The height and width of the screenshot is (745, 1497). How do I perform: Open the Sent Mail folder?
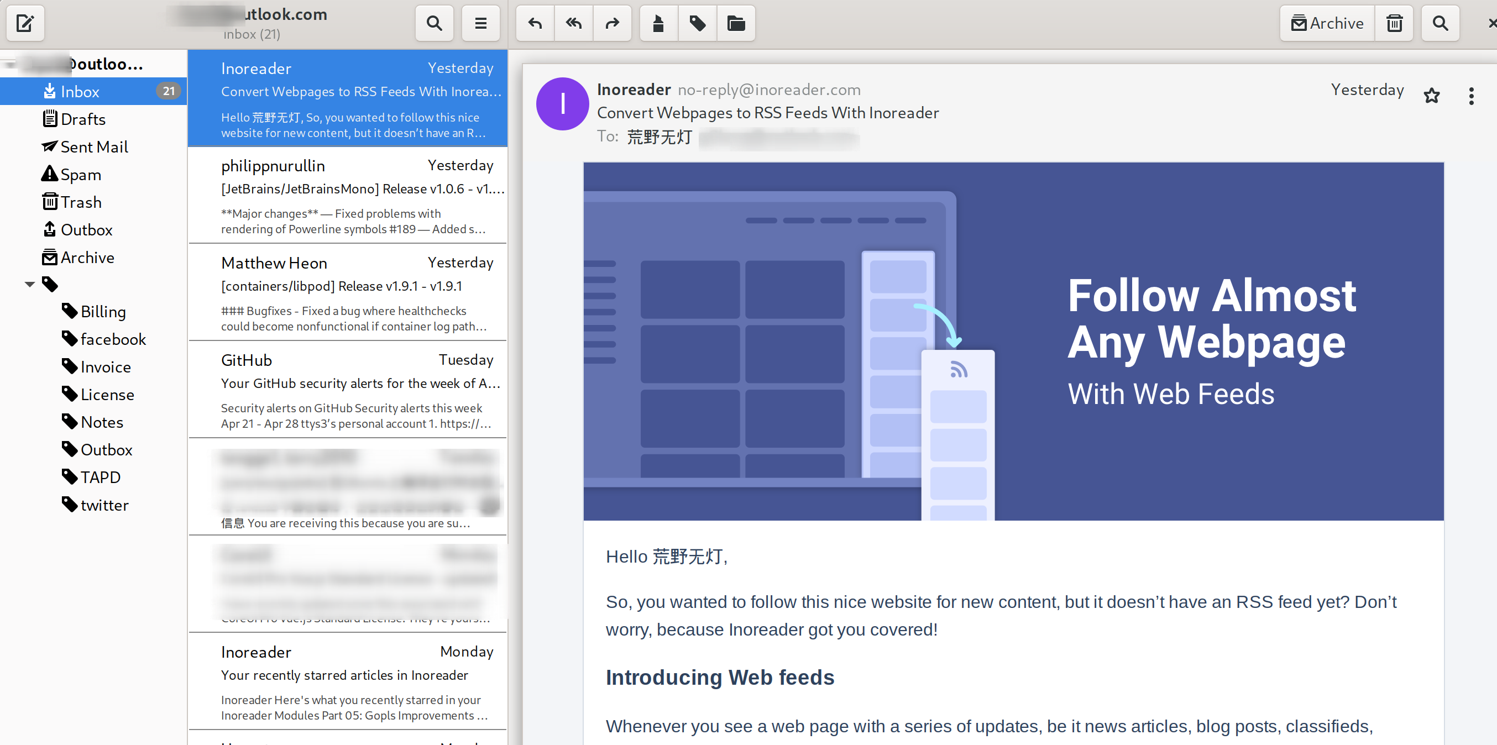93,146
